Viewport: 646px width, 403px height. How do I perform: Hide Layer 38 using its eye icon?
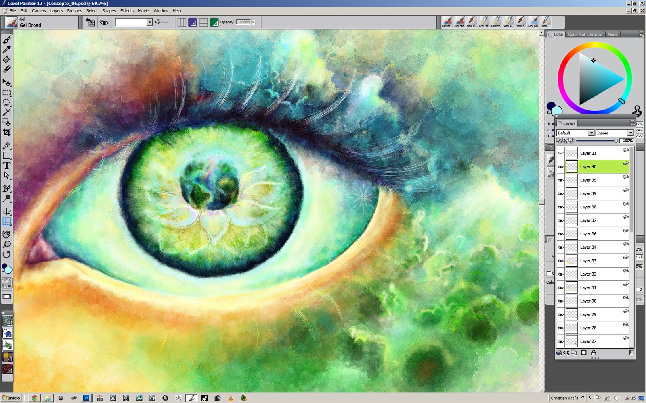point(560,207)
